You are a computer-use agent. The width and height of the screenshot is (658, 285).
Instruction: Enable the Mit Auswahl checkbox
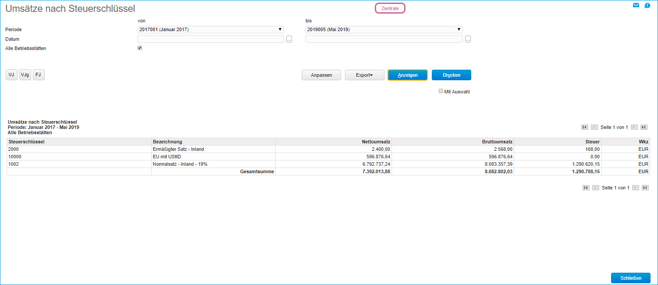click(x=441, y=91)
